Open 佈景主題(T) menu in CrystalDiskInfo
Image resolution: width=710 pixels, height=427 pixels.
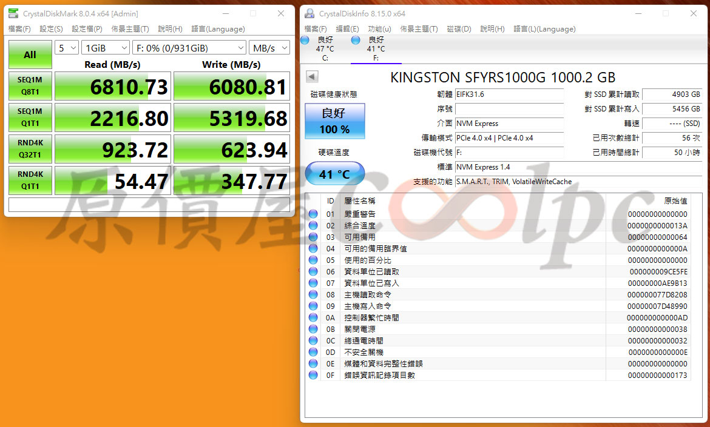point(419,29)
